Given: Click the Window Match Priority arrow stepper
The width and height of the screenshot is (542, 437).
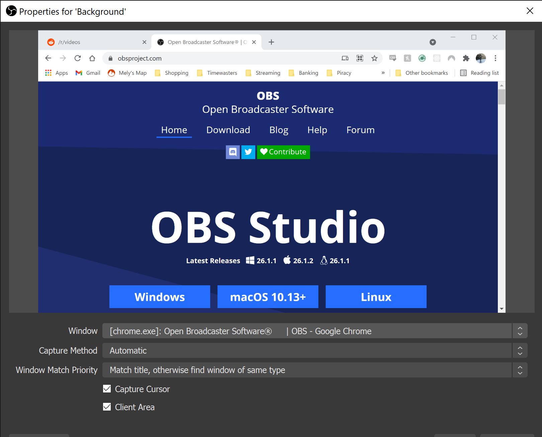Looking at the screenshot, I should tap(520, 370).
